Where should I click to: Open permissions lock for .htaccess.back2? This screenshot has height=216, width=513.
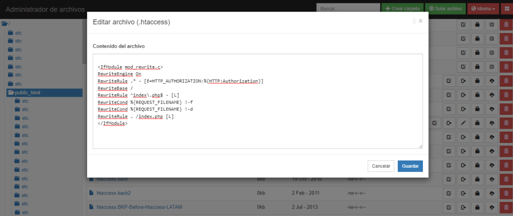(477, 193)
